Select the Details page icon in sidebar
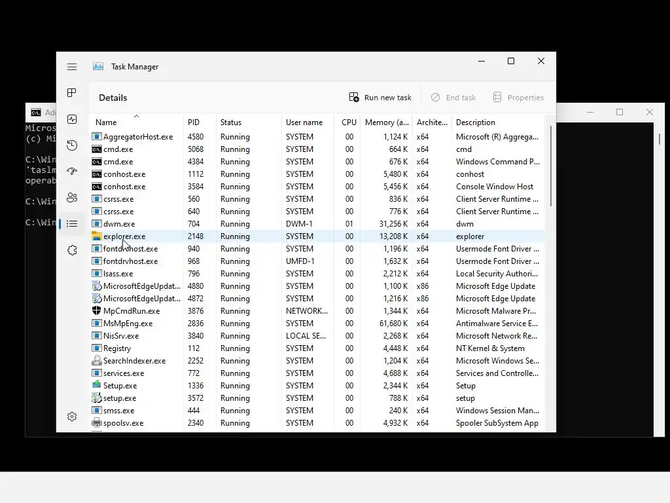Image resolution: width=670 pixels, height=503 pixels. pyautogui.click(x=72, y=224)
